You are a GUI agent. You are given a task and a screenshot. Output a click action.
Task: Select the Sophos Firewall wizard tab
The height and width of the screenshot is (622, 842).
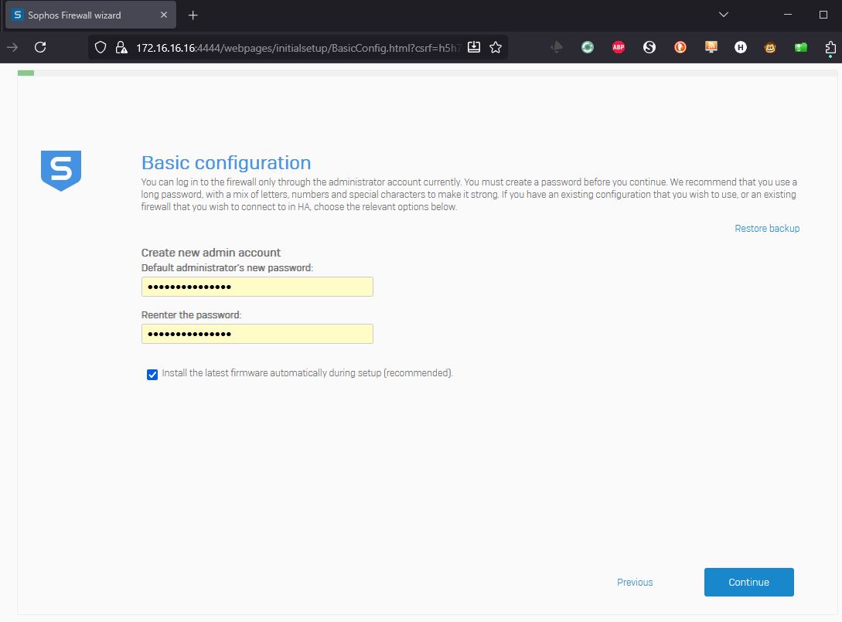click(x=77, y=15)
